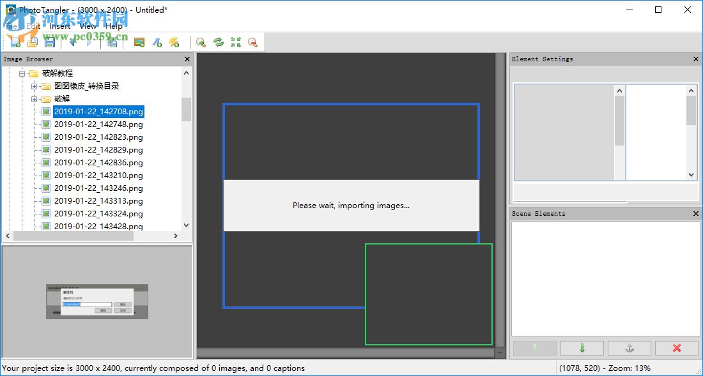The width and height of the screenshot is (703, 376).
Task: Open the Insert menu
Action: point(60,26)
